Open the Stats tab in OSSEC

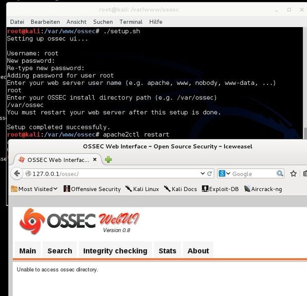pos(167,251)
